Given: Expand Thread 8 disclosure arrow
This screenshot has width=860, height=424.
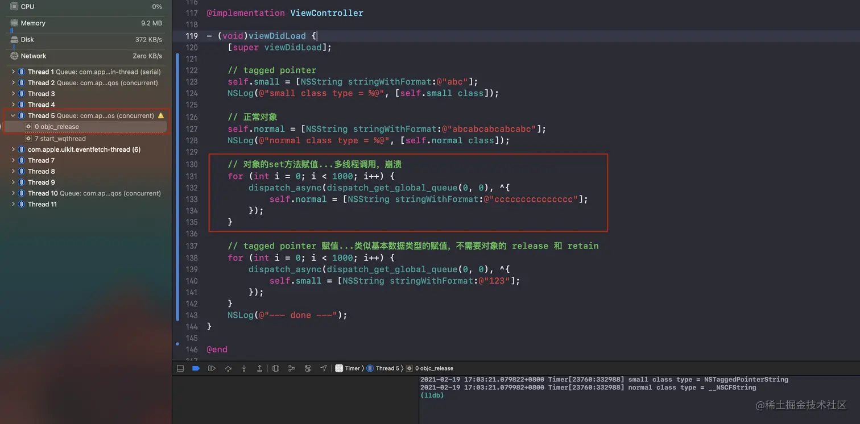Looking at the screenshot, I should click(13, 171).
